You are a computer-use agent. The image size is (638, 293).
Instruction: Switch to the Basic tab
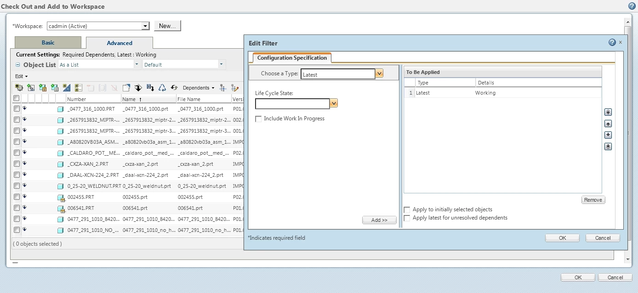pos(48,42)
